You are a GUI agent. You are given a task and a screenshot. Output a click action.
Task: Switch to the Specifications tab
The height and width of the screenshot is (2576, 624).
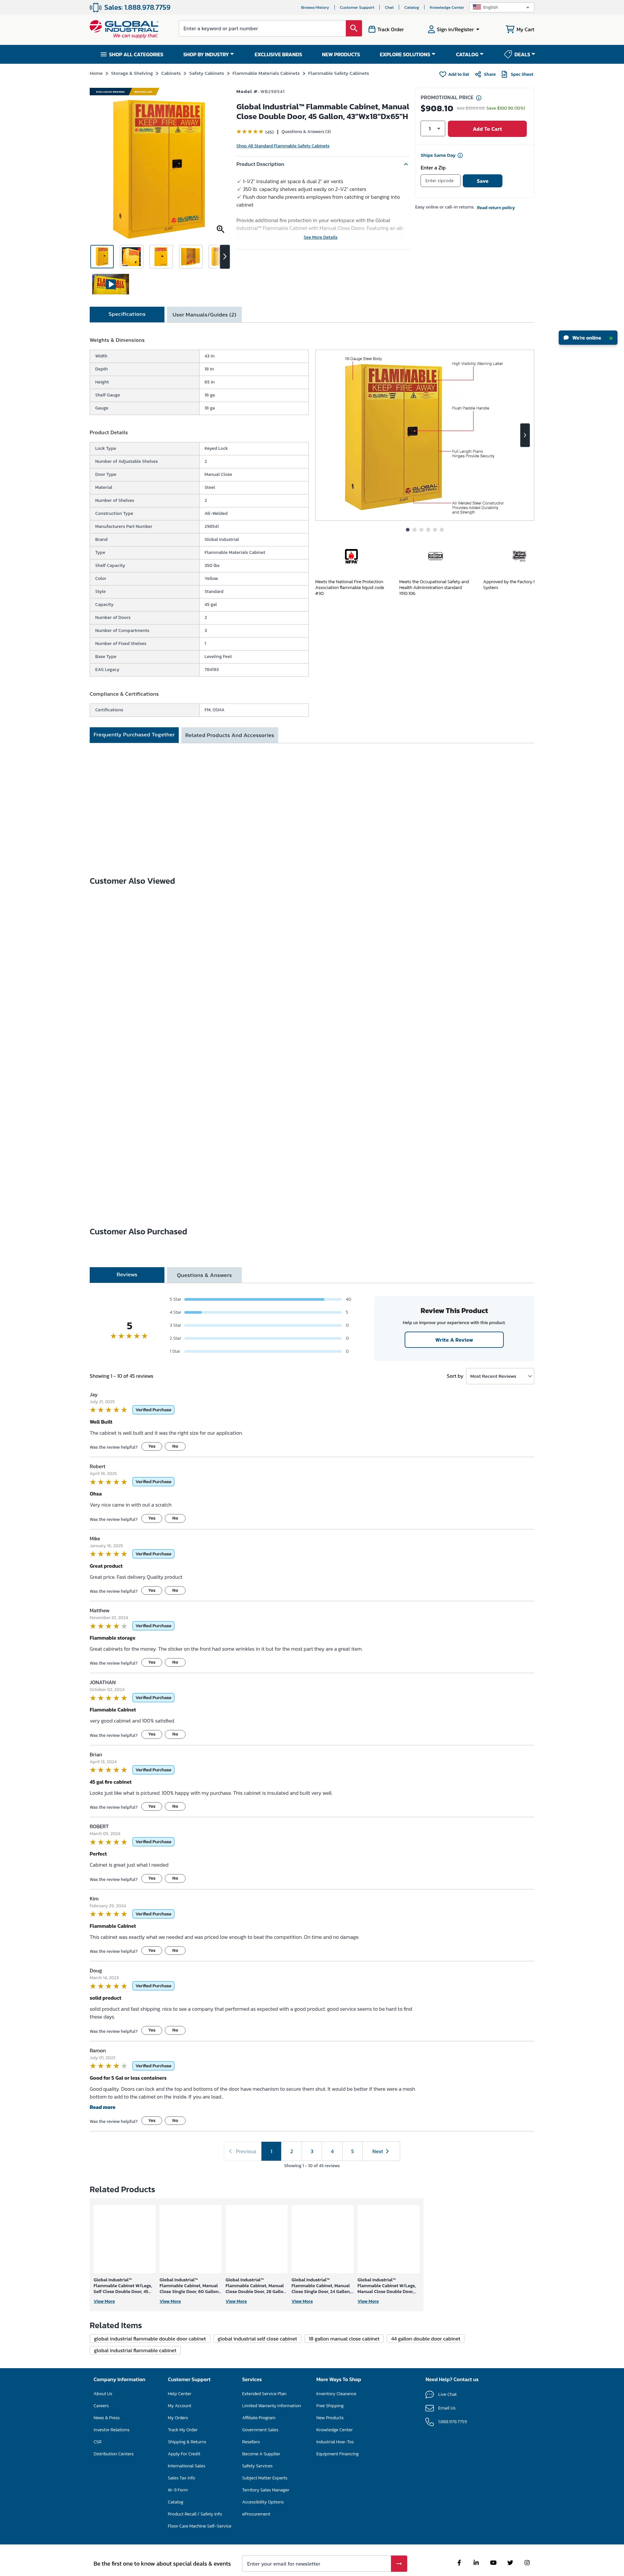pos(127,314)
